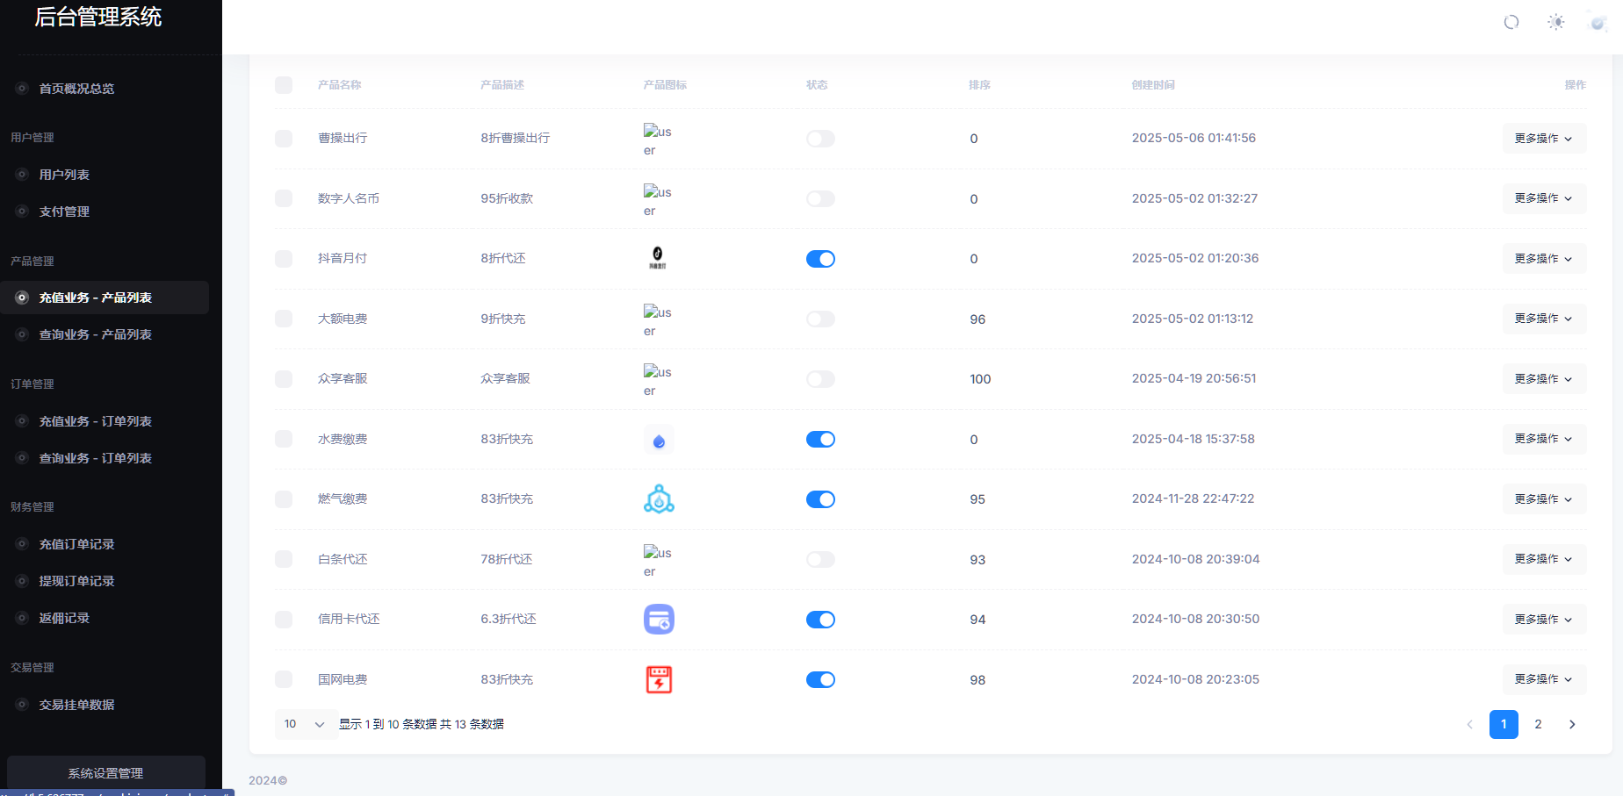Viewport: 1623px width, 796px height.
Task: Go to page 2 of the product list
Action: point(1538,724)
